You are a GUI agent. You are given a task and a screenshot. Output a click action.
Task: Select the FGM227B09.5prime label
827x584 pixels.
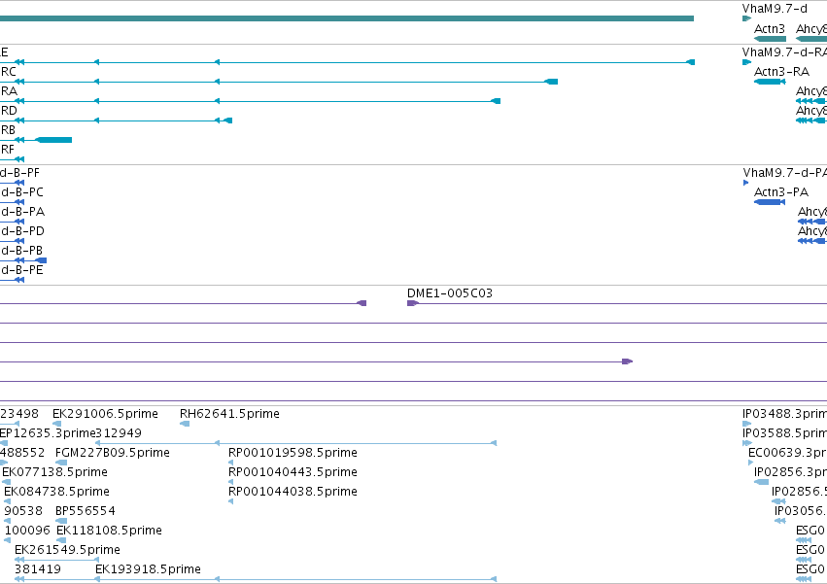(x=113, y=453)
